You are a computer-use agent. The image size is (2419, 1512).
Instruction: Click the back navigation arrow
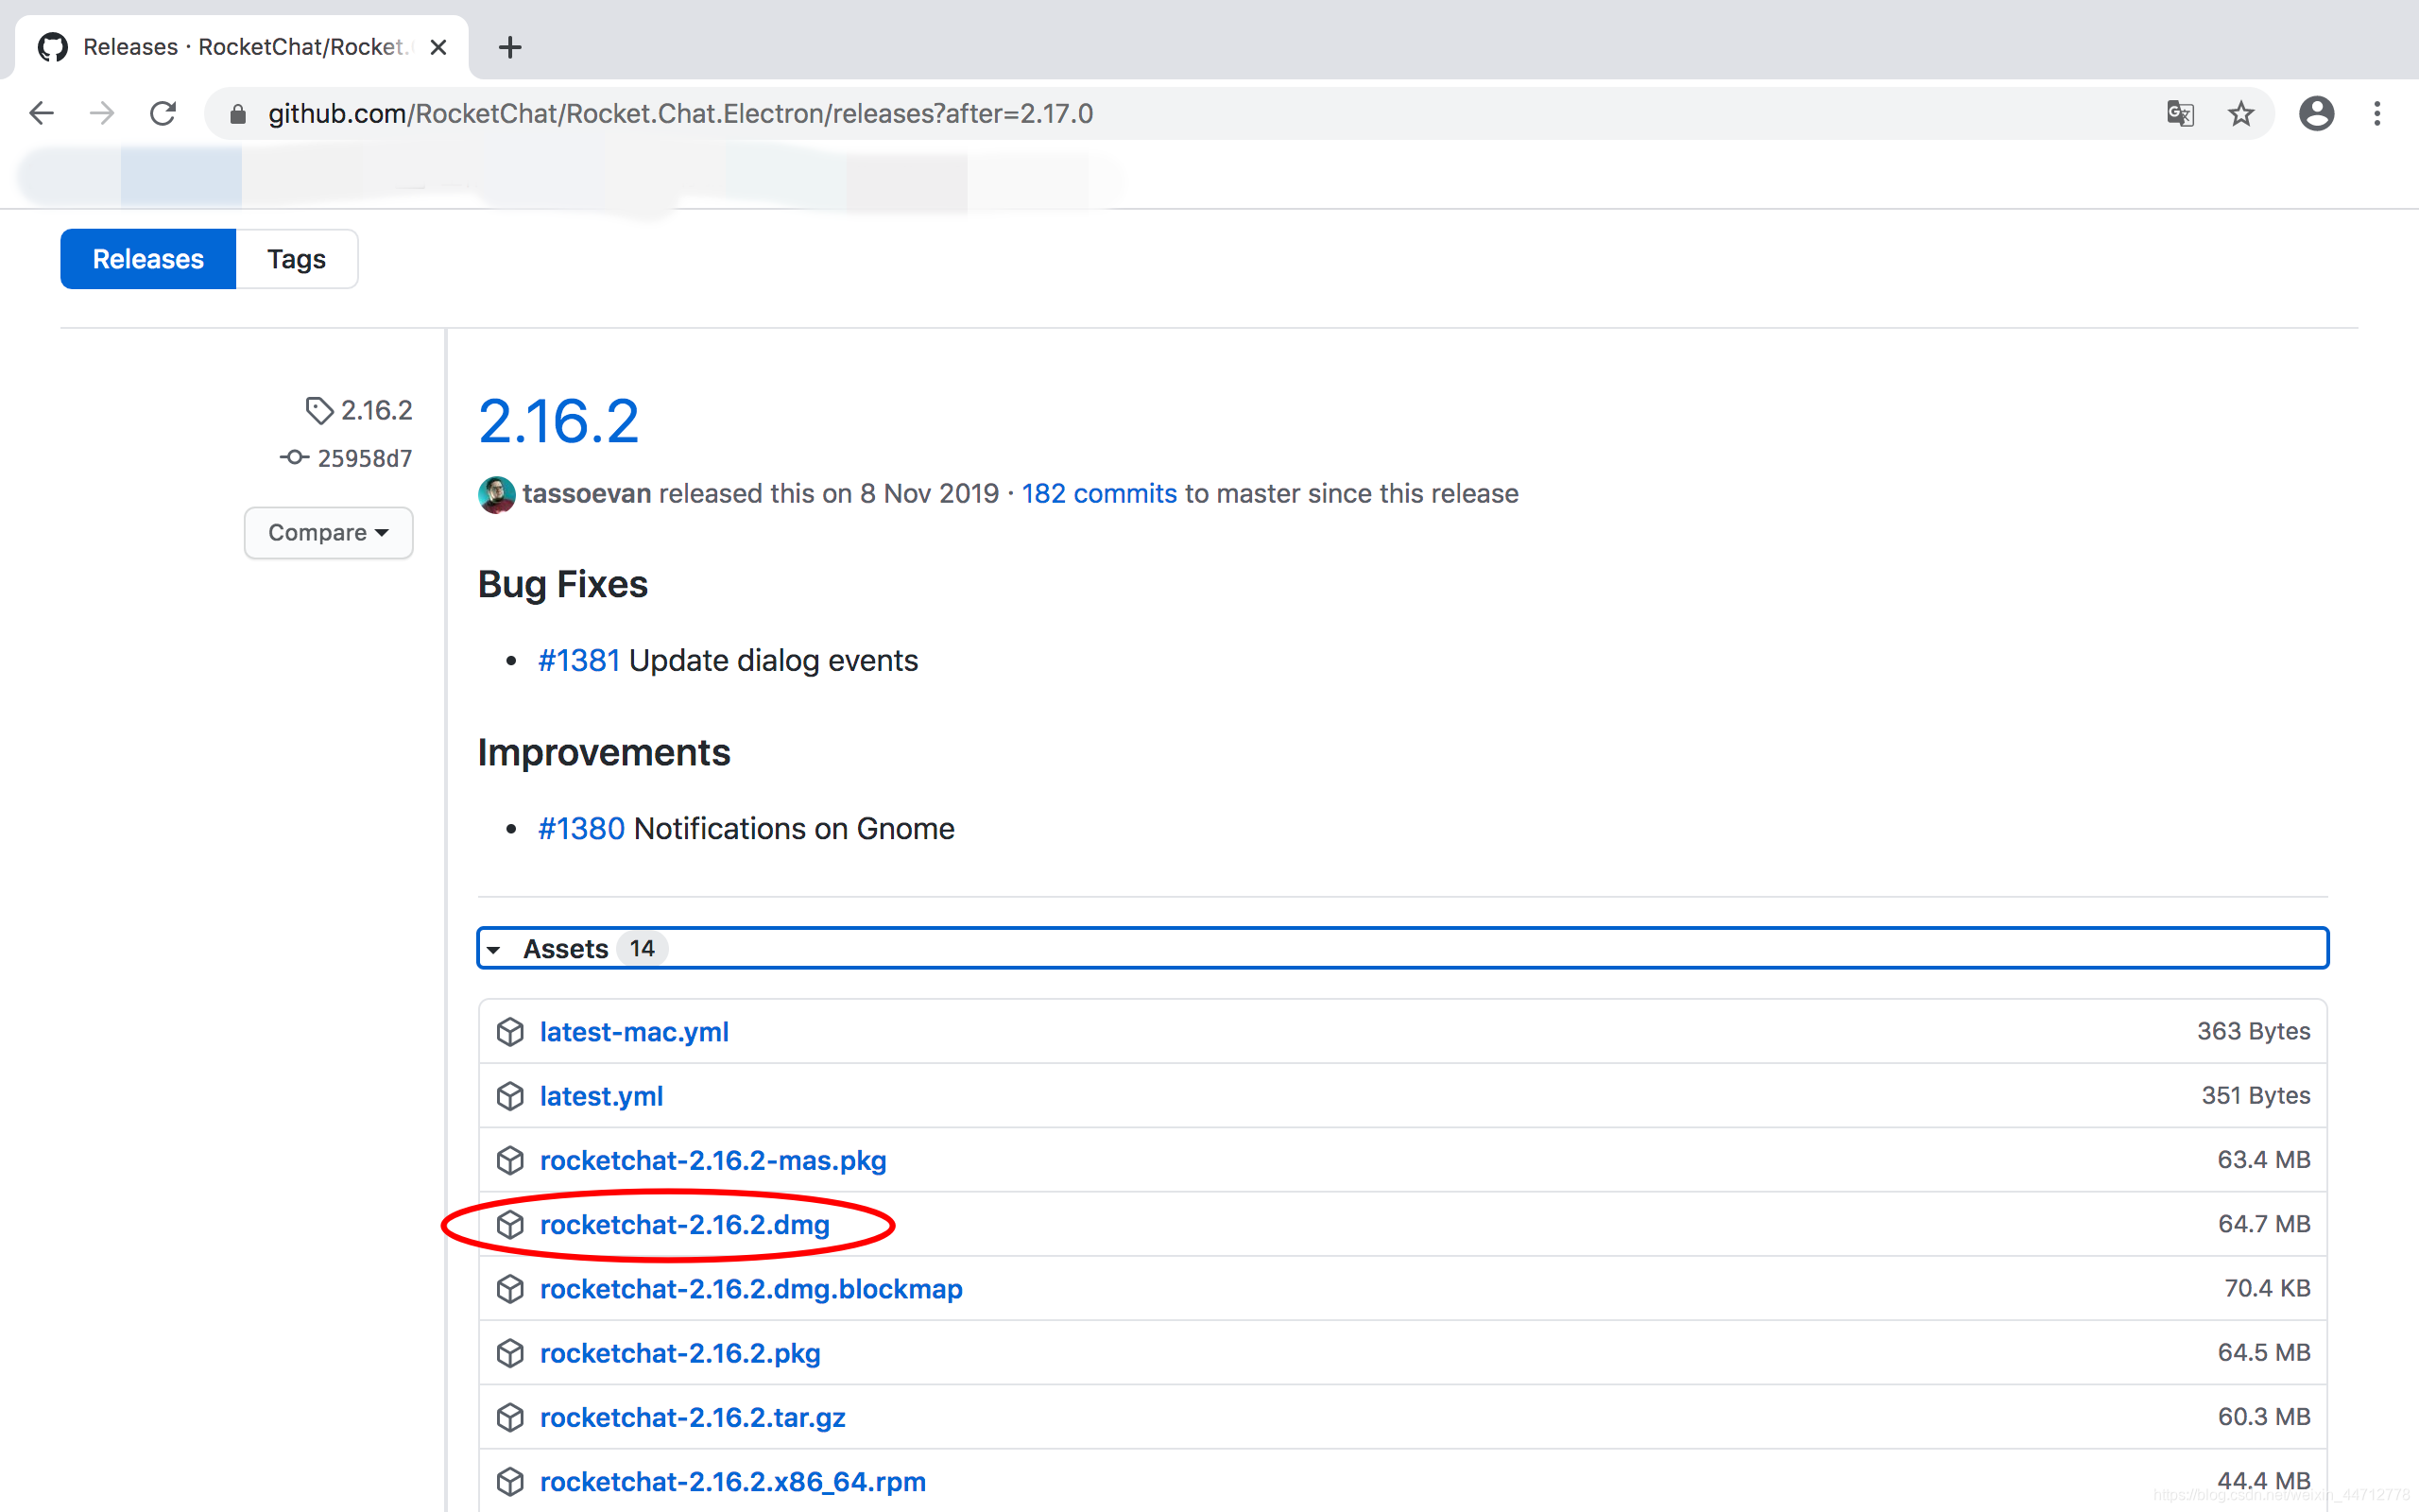(x=42, y=113)
